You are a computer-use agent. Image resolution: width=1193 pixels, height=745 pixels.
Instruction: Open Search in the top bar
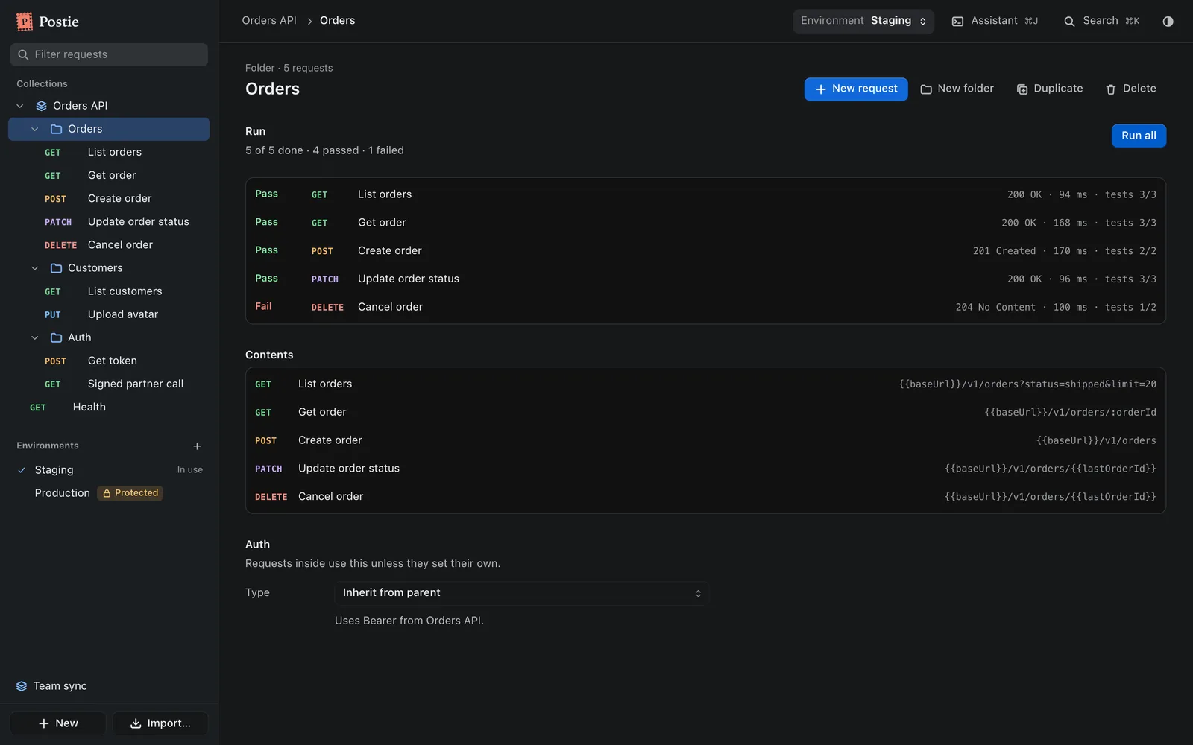click(x=1101, y=21)
